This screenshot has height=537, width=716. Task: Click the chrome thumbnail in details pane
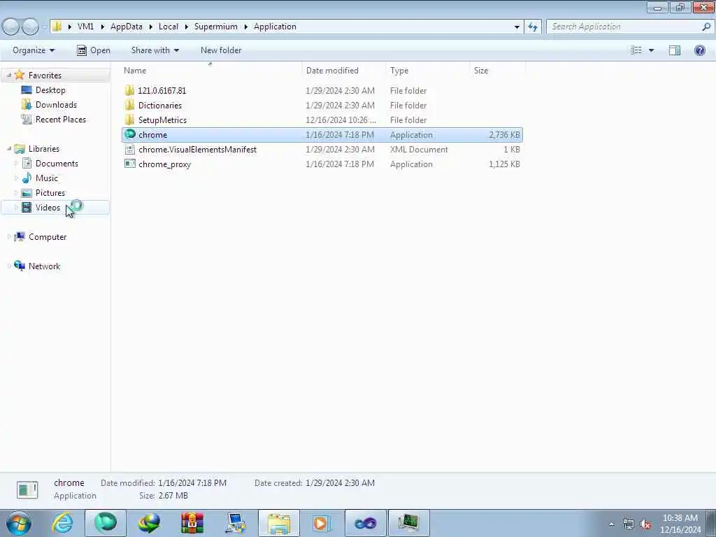pos(27,489)
